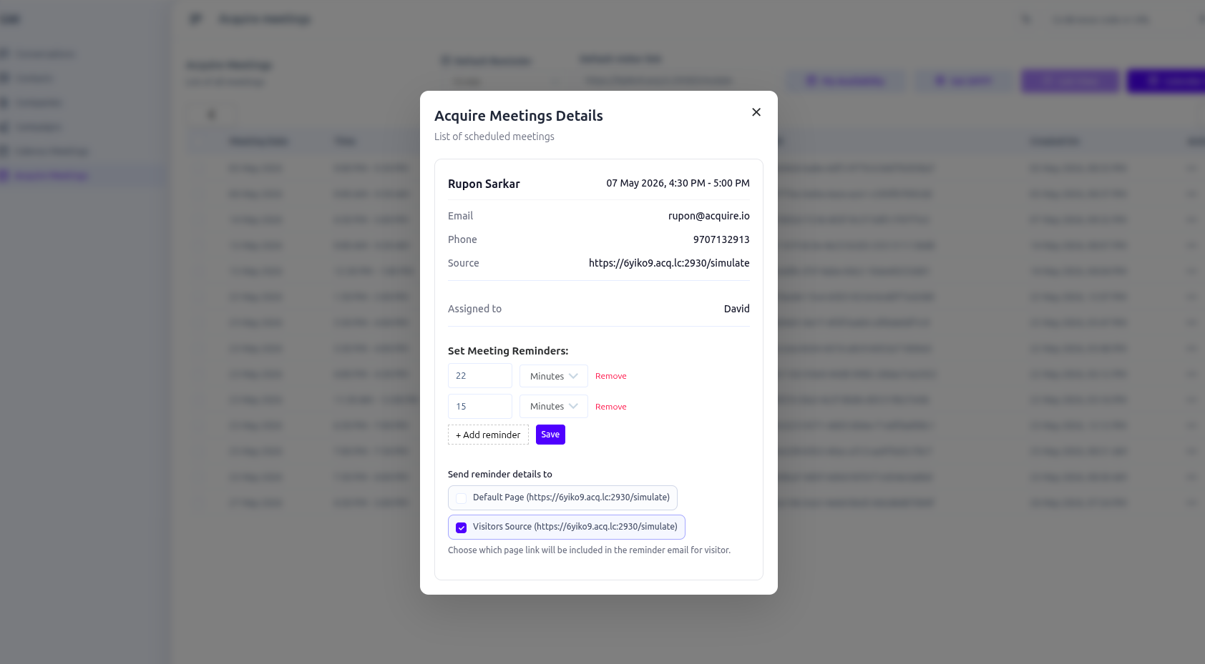Screen dimensions: 1205x664
Task: Remove the 22 minutes reminder
Action: coord(610,376)
